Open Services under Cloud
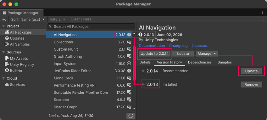 point(23,85)
